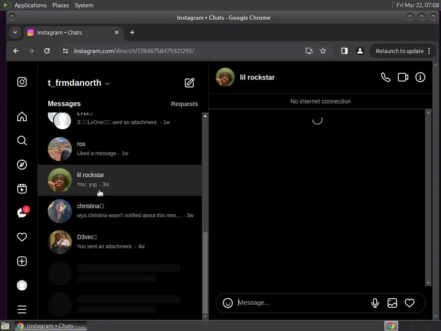Open the Reels icon in sidebar
Image resolution: width=441 pixels, height=331 pixels.
tap(22, 189)
